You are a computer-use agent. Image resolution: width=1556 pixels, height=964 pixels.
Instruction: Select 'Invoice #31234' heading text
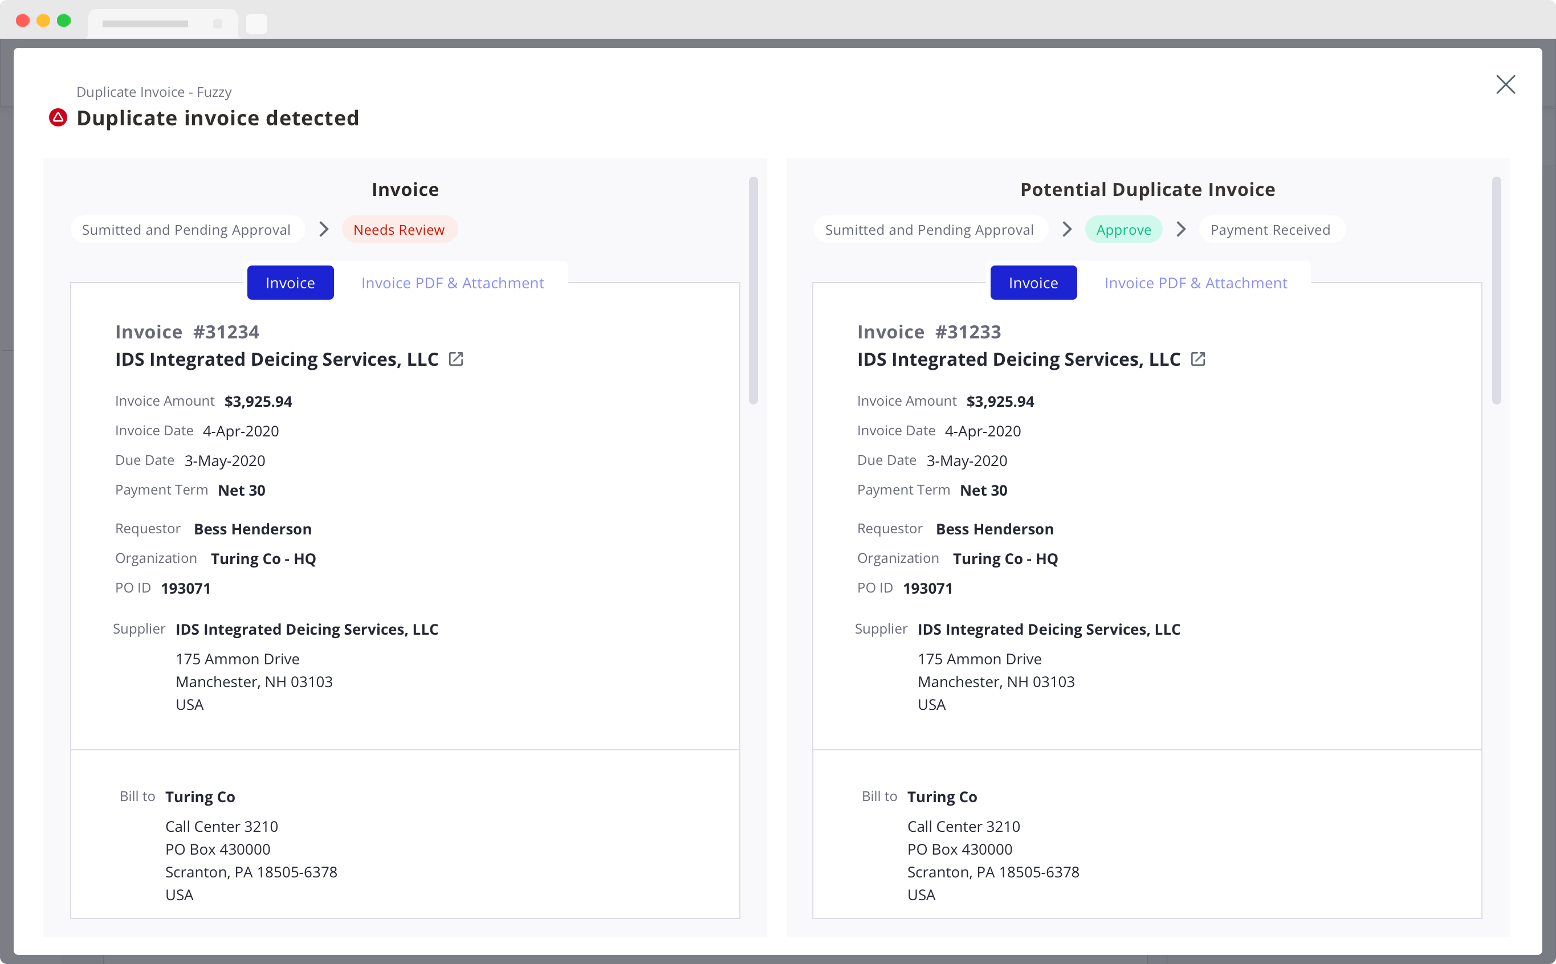(x=187, y=332)
